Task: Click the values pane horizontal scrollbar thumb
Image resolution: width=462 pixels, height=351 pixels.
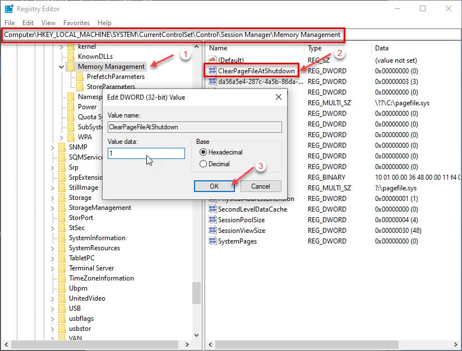Action: 307,344
